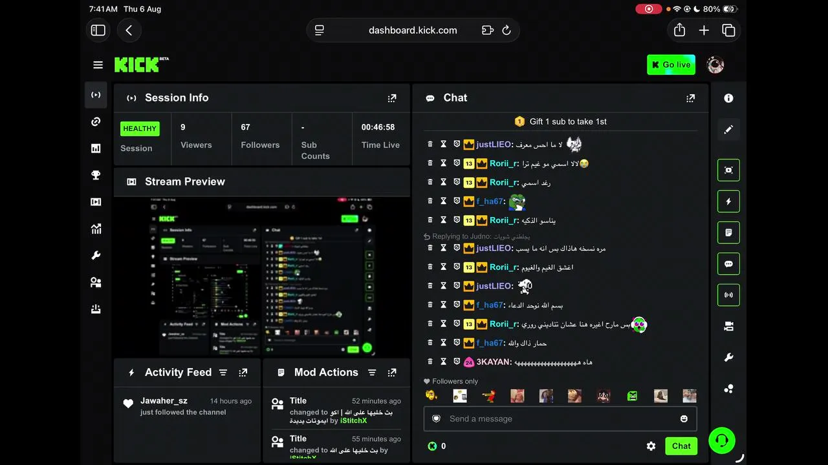828x465 pixels.
Task: Toggle the Safari sidebar button
Action: coord(98,30)
